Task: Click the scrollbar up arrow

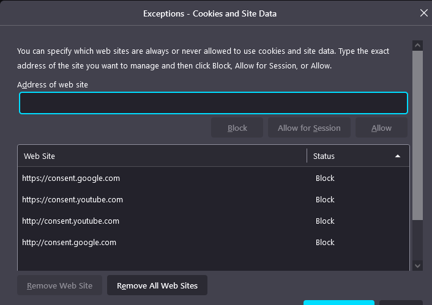Action: coord(417,45)
